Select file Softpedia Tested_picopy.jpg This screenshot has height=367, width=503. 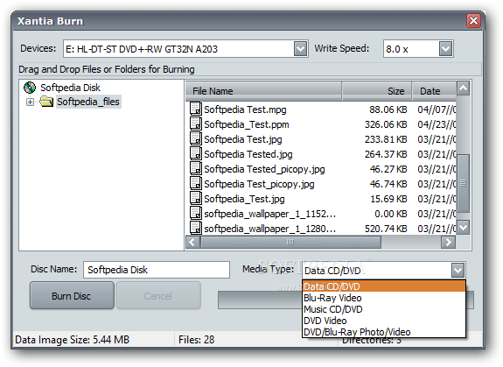tap(264, 169)
